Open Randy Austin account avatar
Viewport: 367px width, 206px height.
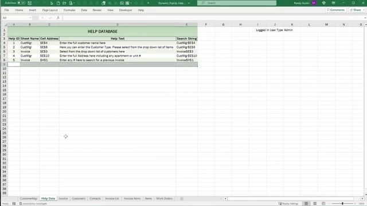click(314, 3)
